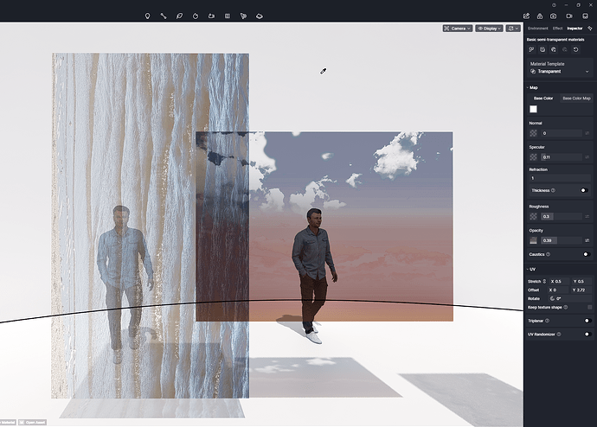This screenshot has width=597, height=427.
Task: Switch to the Base Color Map tab
Action: tap(576, 99)
